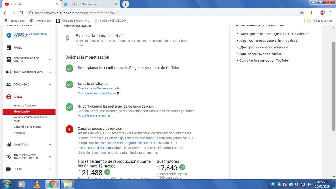
Task: Select the Comunidad people icon
Action: [x=9, y=84]
